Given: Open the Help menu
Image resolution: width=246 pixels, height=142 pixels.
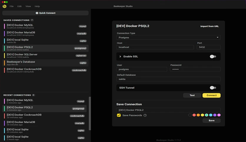Looking at the screenshot, I should (x=37, y=6).
